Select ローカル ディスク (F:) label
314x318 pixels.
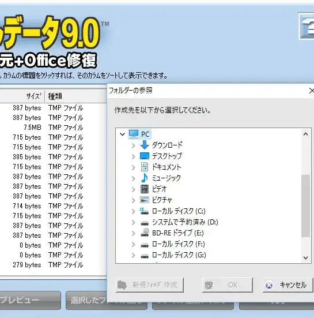tap(179, 244)
